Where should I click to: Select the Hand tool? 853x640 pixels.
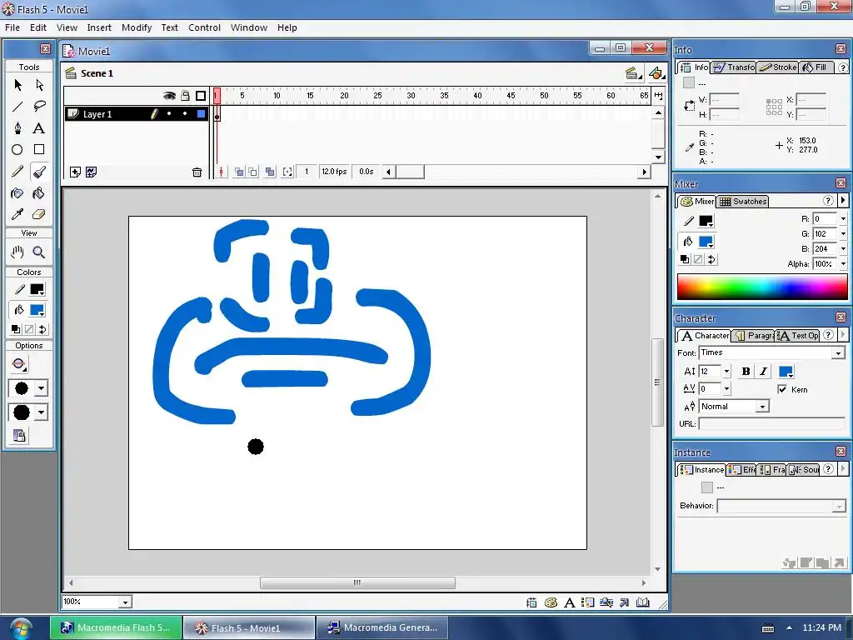pyautogui.click(x=17, y=252)
